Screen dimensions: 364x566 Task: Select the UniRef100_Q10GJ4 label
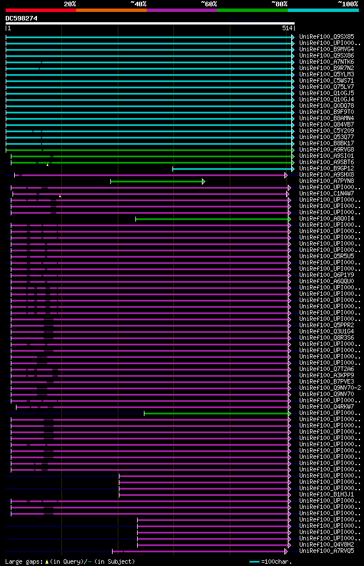click(x=326, y=100)
